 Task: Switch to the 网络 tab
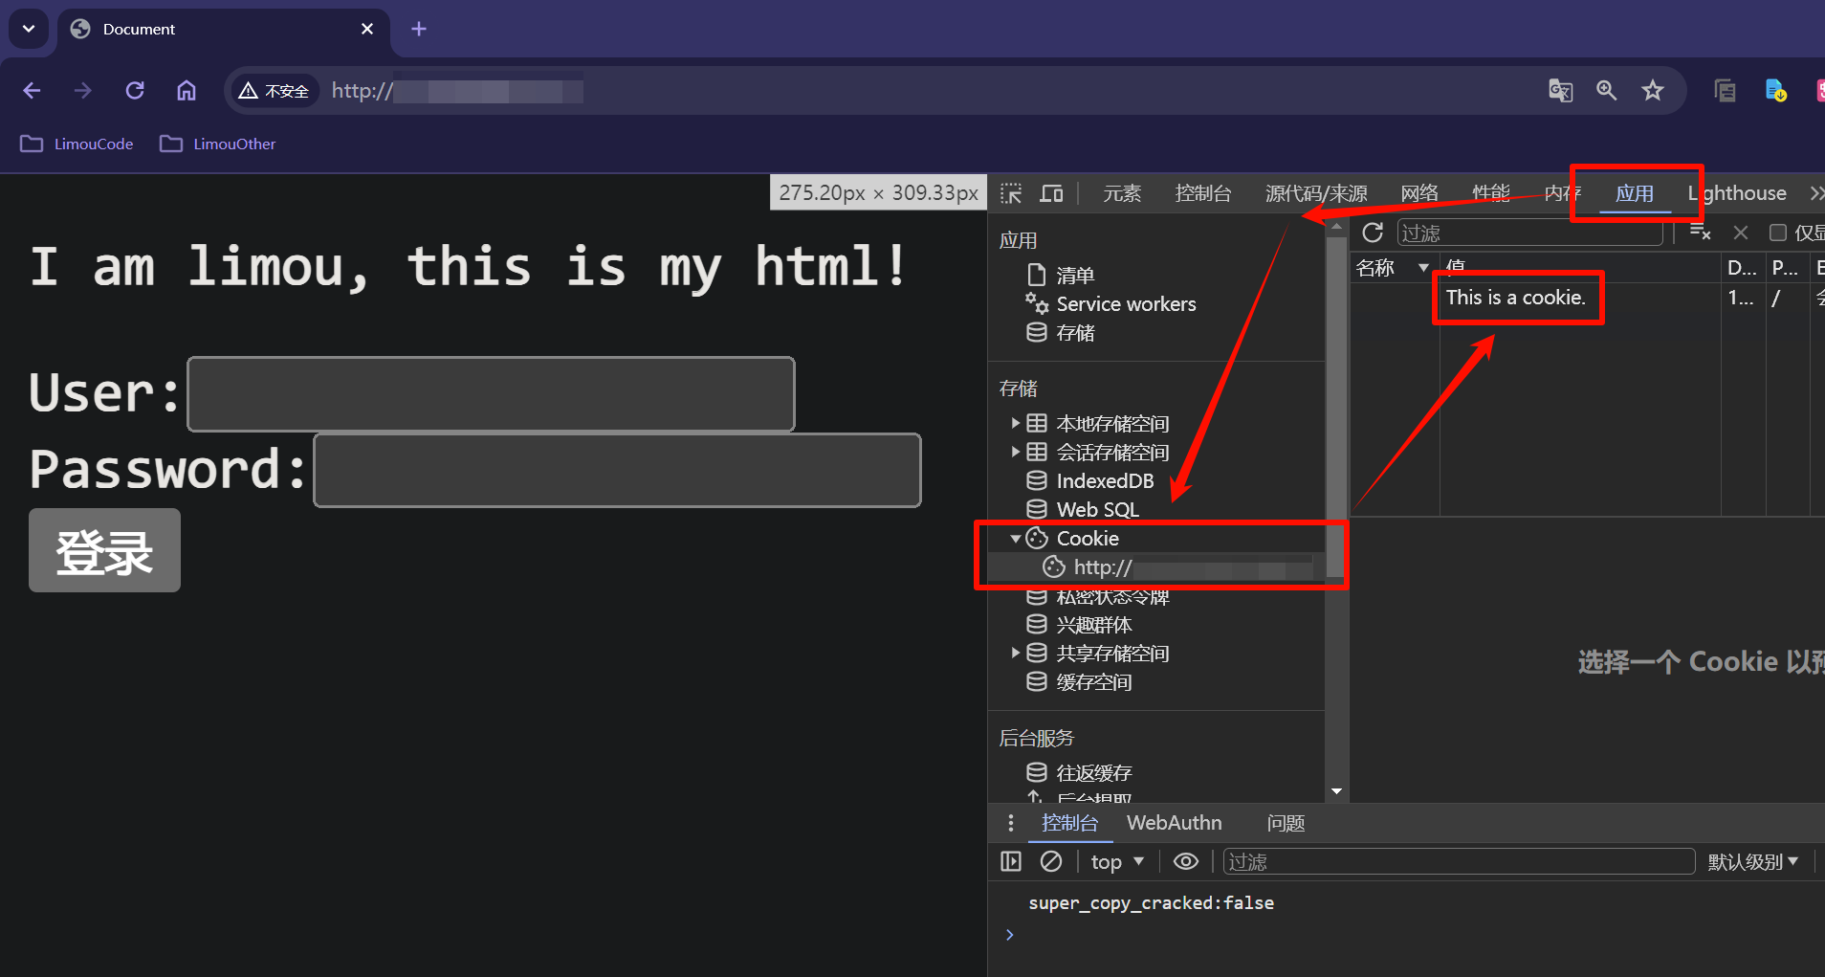1419,193
